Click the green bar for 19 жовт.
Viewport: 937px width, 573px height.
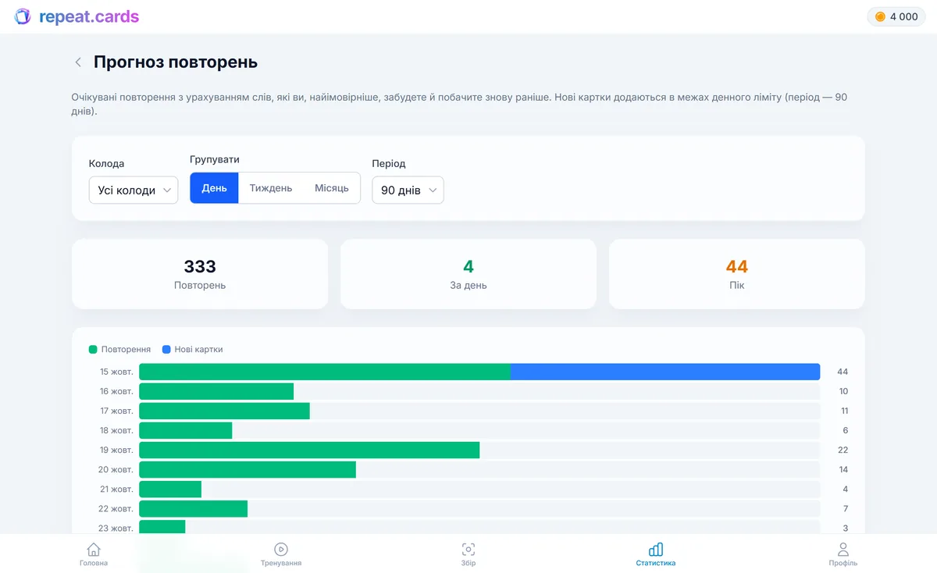point(309,450)
